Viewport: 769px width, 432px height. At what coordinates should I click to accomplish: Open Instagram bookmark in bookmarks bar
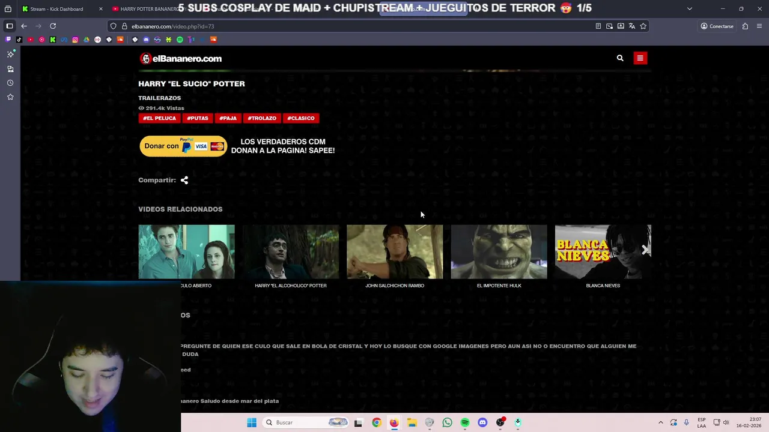[75, 40]
